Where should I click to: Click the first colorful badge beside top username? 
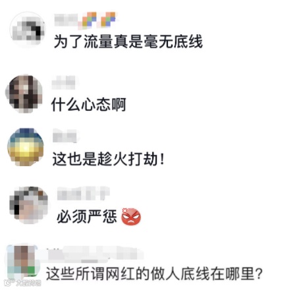pyautogui.click(x=90, y=20)
